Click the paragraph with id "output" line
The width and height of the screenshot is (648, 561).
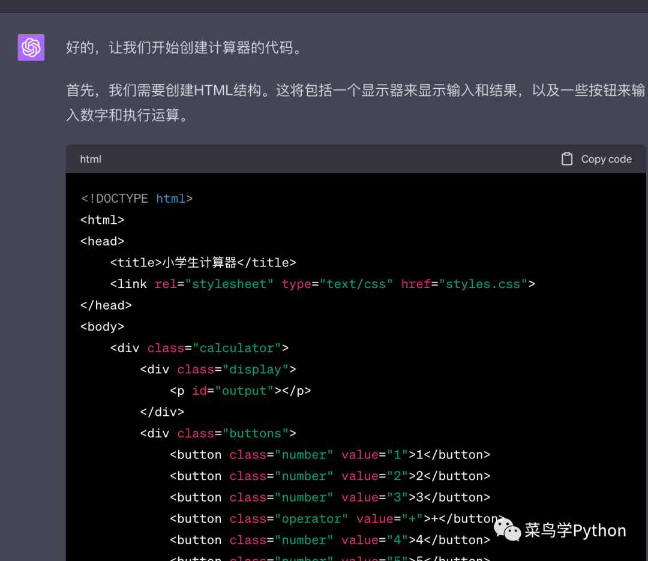240,391
